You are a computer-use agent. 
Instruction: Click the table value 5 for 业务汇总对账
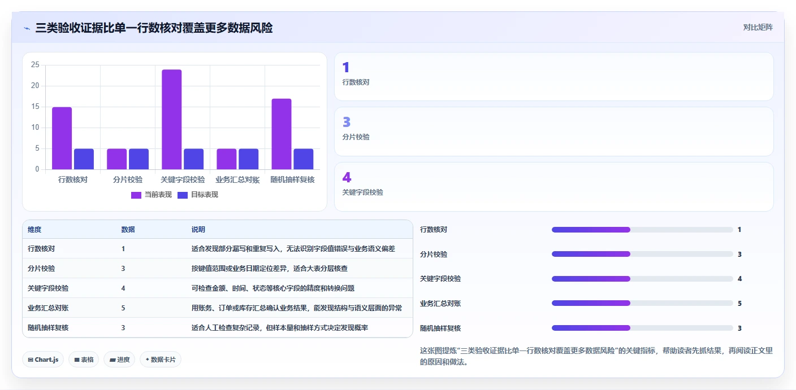pyautogui.click(x=123, y=308)
